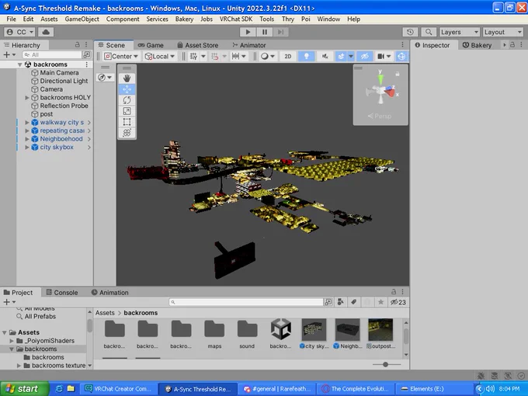Toggle scene effects skybox button
The width and height of the screenshot is (528, 396).
pos(341,56)
